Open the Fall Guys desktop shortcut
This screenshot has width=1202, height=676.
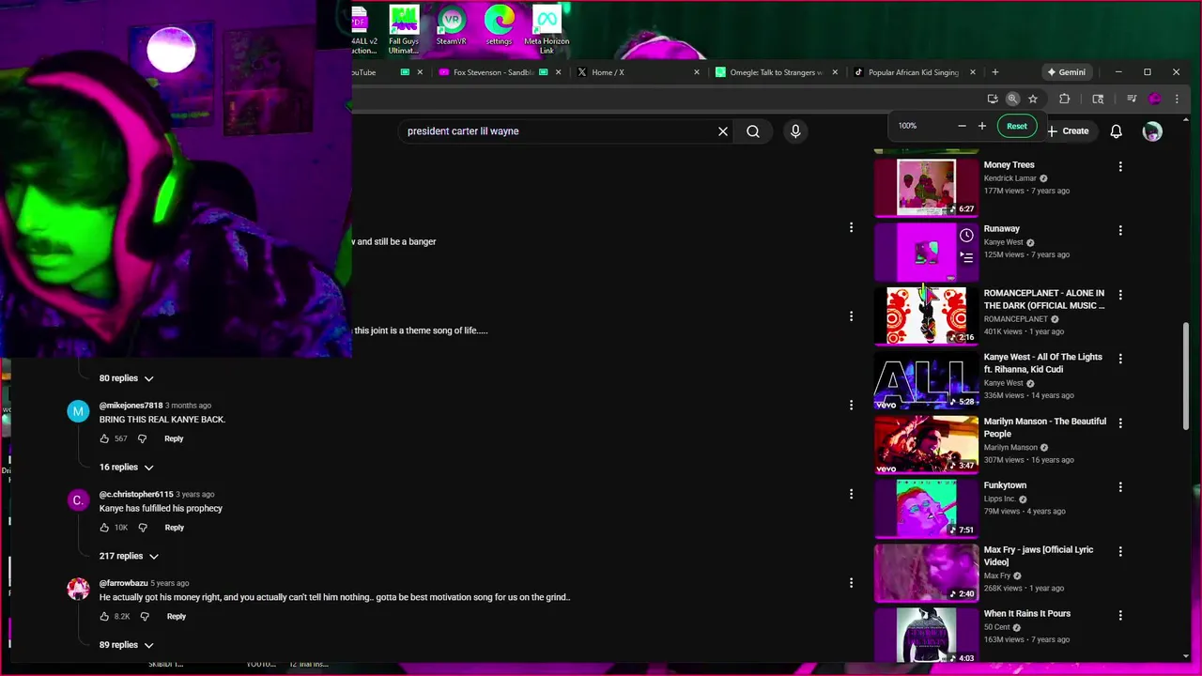point(404,30)
